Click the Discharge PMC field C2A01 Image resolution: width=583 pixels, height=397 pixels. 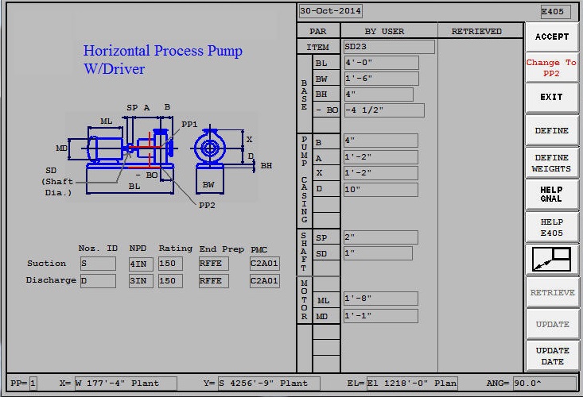point(264,281)
